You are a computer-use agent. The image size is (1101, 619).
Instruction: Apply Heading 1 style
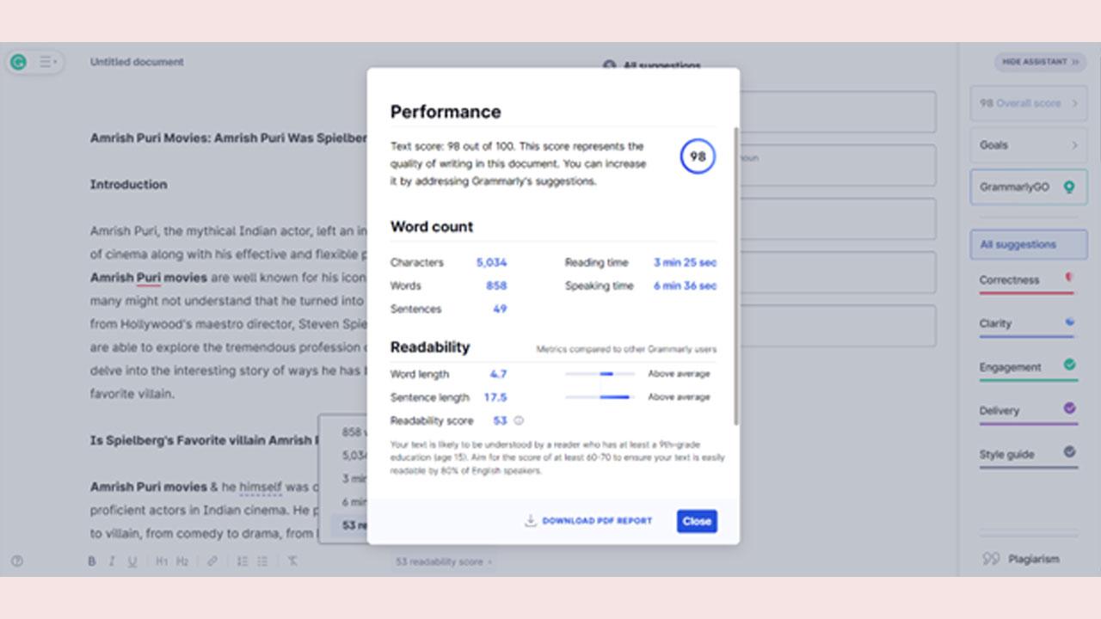point(162,561)
